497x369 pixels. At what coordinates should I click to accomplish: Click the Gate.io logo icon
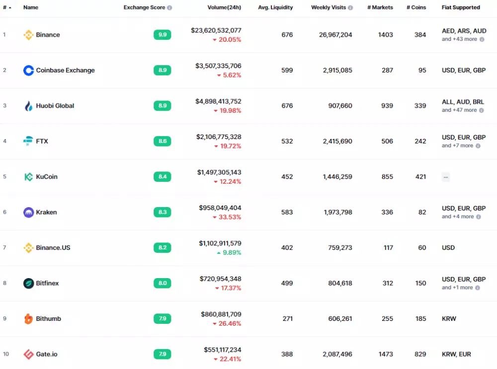click(28, 354)
